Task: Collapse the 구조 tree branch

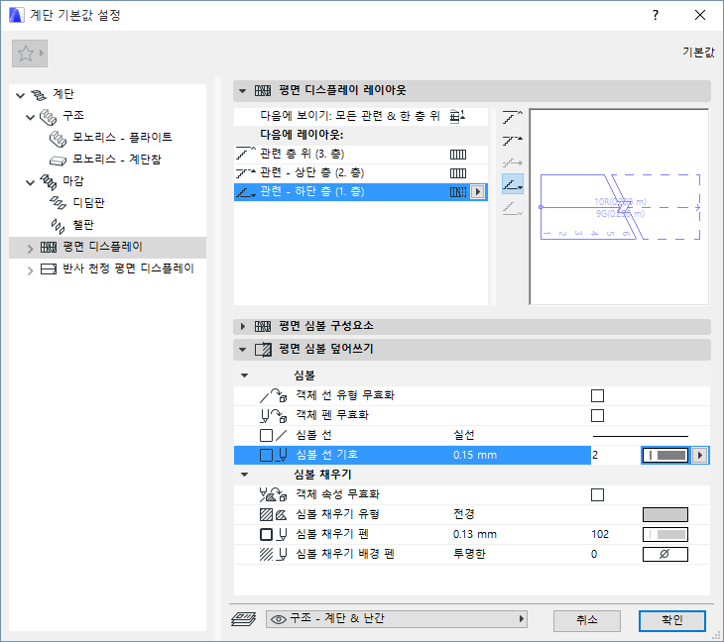Action: pos(31,117)
